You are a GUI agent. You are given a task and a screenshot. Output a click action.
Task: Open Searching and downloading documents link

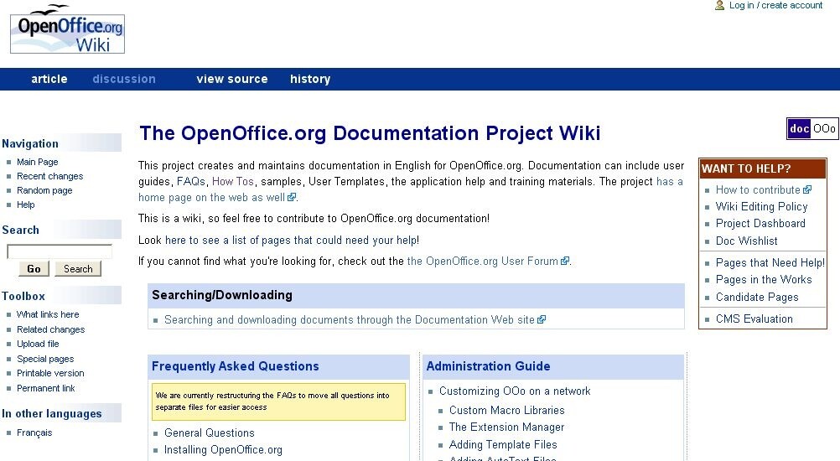click(355, 319)
